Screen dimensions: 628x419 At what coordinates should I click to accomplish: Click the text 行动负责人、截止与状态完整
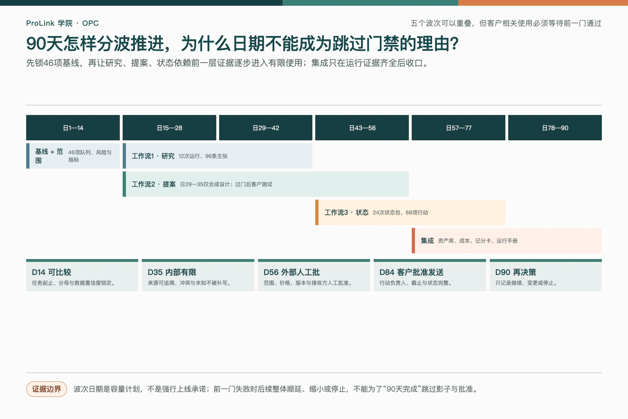(417, 283)
